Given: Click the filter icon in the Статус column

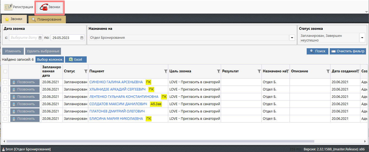Looking at the screenshot, I should 86,71.
